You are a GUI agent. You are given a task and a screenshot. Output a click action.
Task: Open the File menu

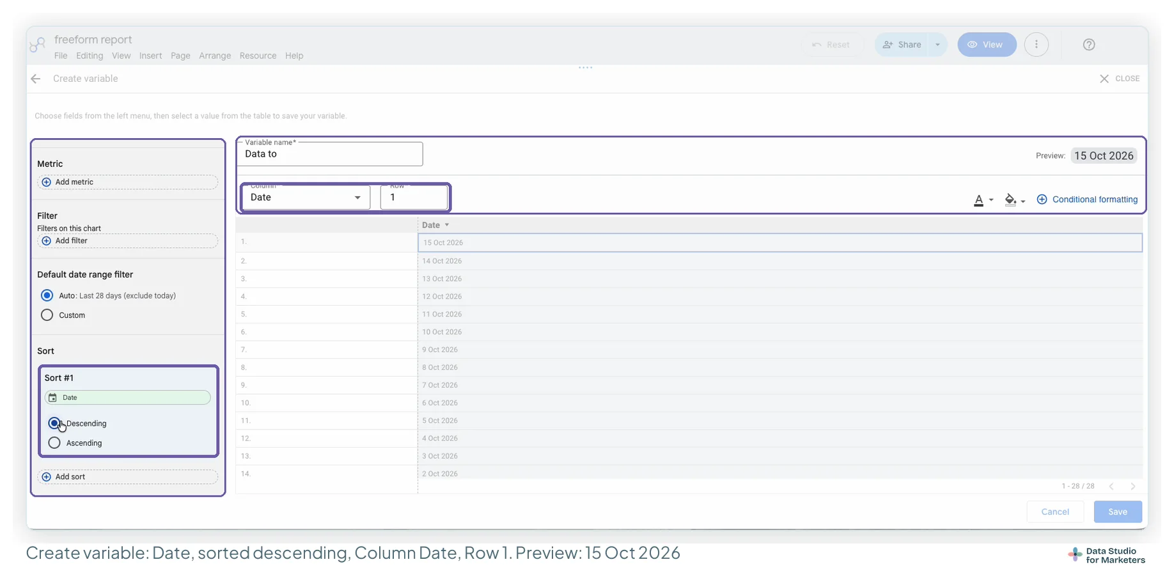coord(61,56)
